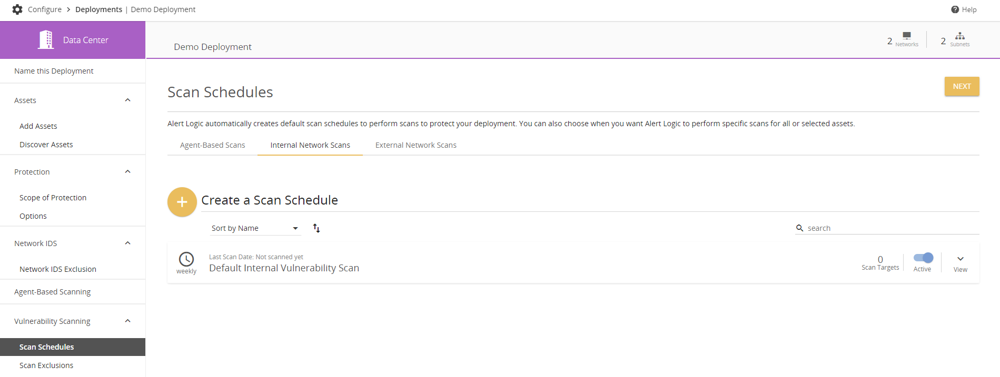1000x377 pixels.
Task: Toggle Active switch for Default Internal Vulnerability Scan
Action: click(923, 258)
